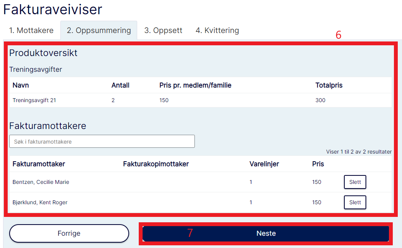The height and width of the screenshot is (248, 402).
Task: Click the Produktoversikt heading
Action: tap(43, 53)
